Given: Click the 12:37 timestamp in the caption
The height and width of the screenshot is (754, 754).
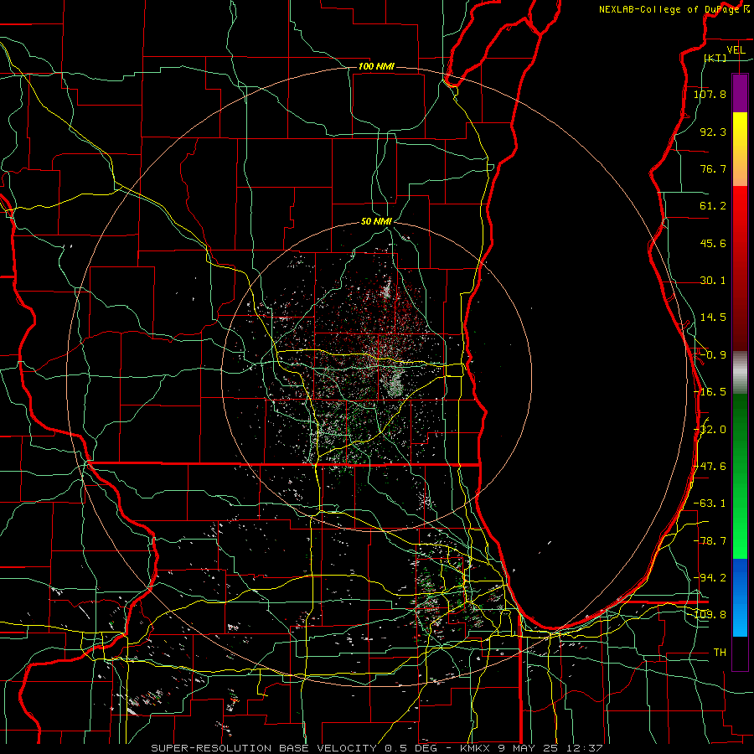Looking at the screenshot, I should pos(586,748).
